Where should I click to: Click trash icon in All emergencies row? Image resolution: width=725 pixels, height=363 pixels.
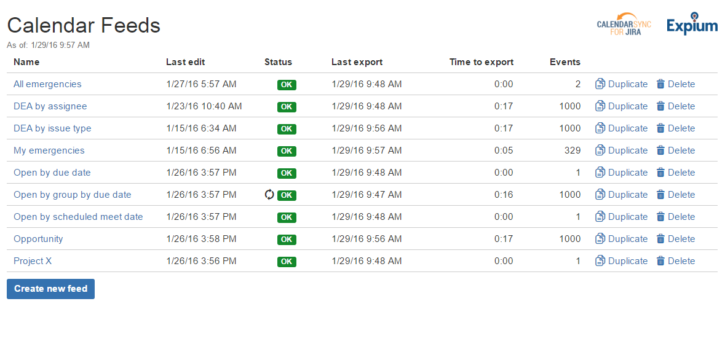[660, 84]
